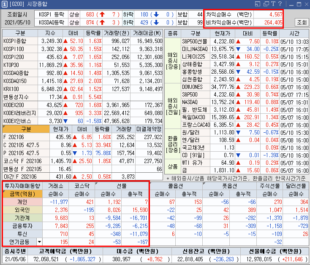Select the 상해종합 row
This screenshot has width=310, height=265.
(x=245, y=64)
